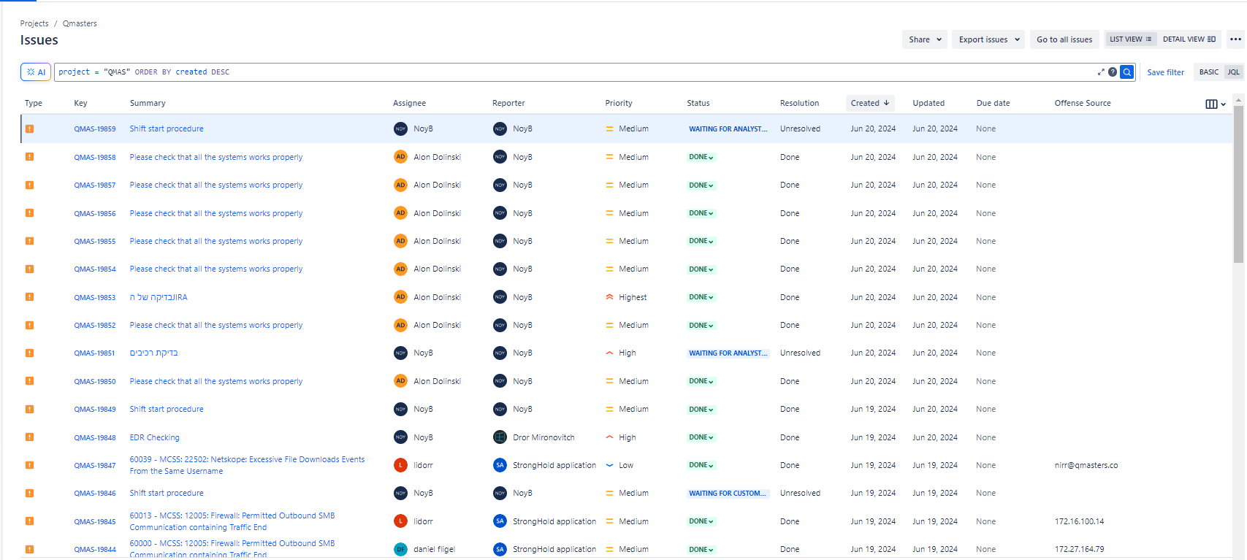This screenshot has width=1247, height=560.
Task: Switch to List View
Action: 1130,39
